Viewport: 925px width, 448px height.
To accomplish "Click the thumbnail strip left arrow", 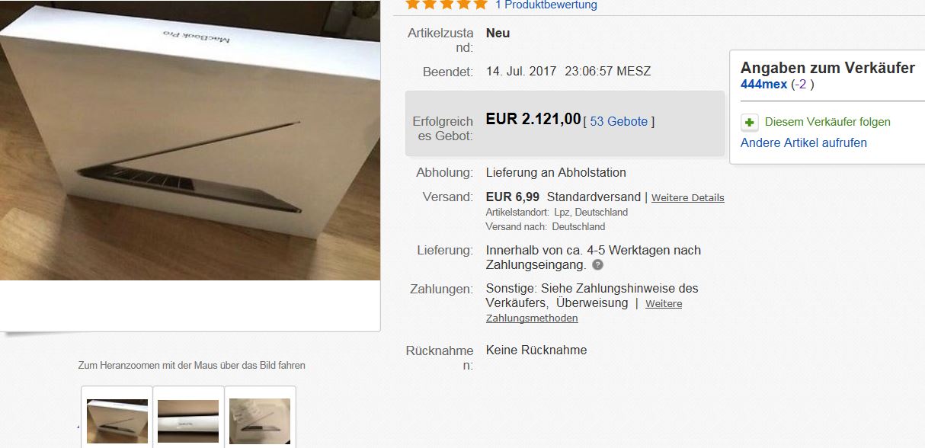I will [78, 427].
